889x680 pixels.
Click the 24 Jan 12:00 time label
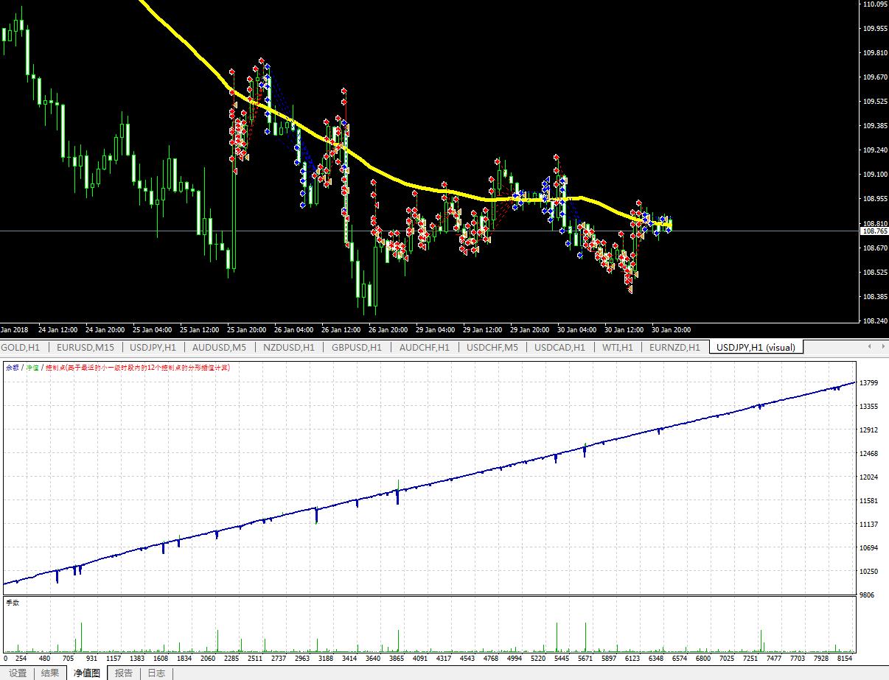pos(58,329)
